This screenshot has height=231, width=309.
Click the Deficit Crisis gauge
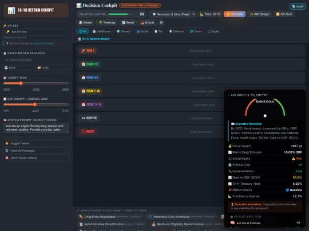pyautogui.click(x=265, y=107)
